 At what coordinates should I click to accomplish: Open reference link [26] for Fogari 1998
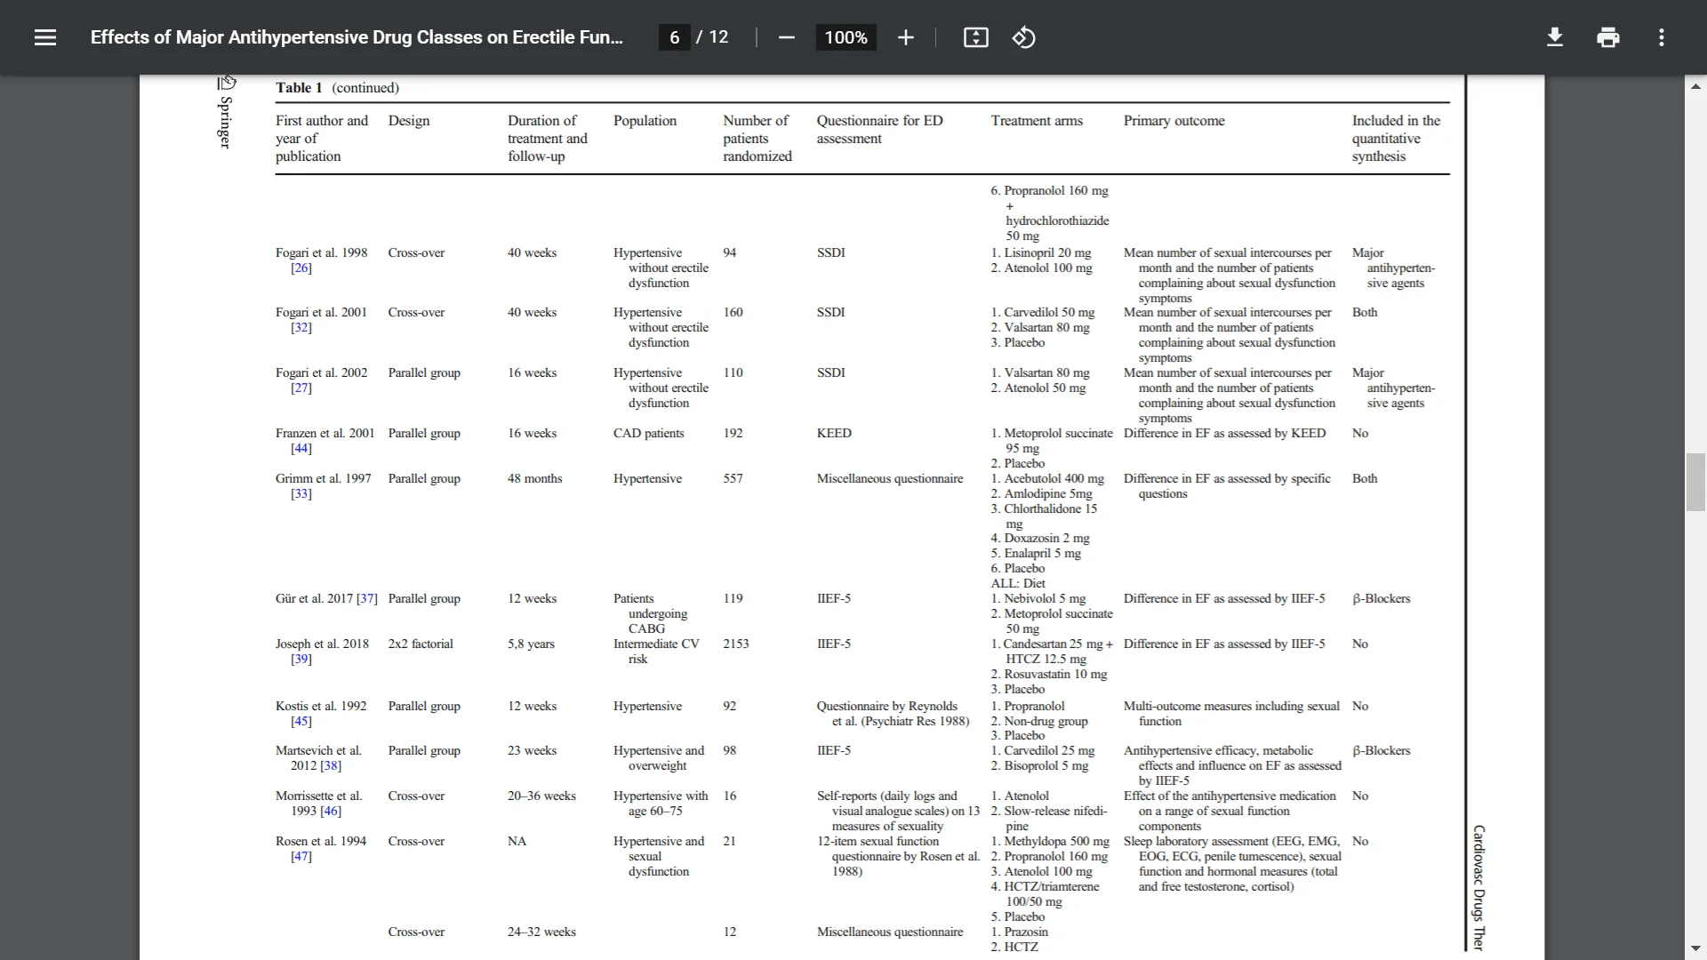click(x=301, y=268)
